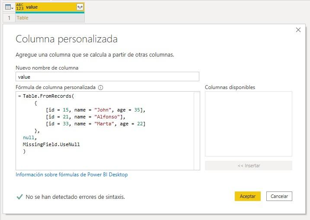Open the Table cell link in row 1
The width and height of the screenshot is (310, 220).
coord(22,18)
